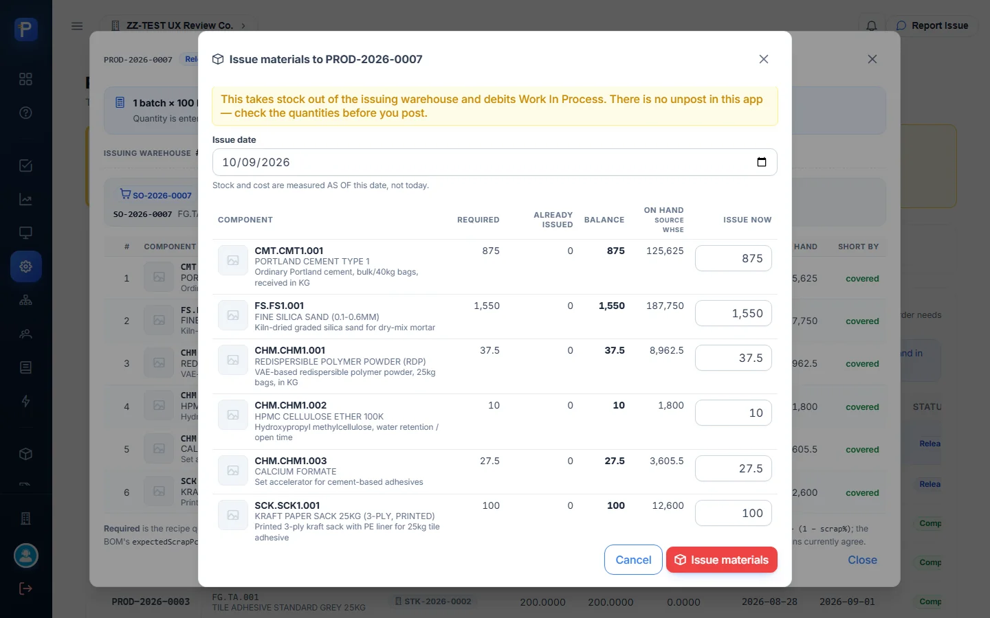The image size is (990, 618).
Task: Click the CMT.CMT1.001 image placeholder thumbnail
Action: click(233, 260)
